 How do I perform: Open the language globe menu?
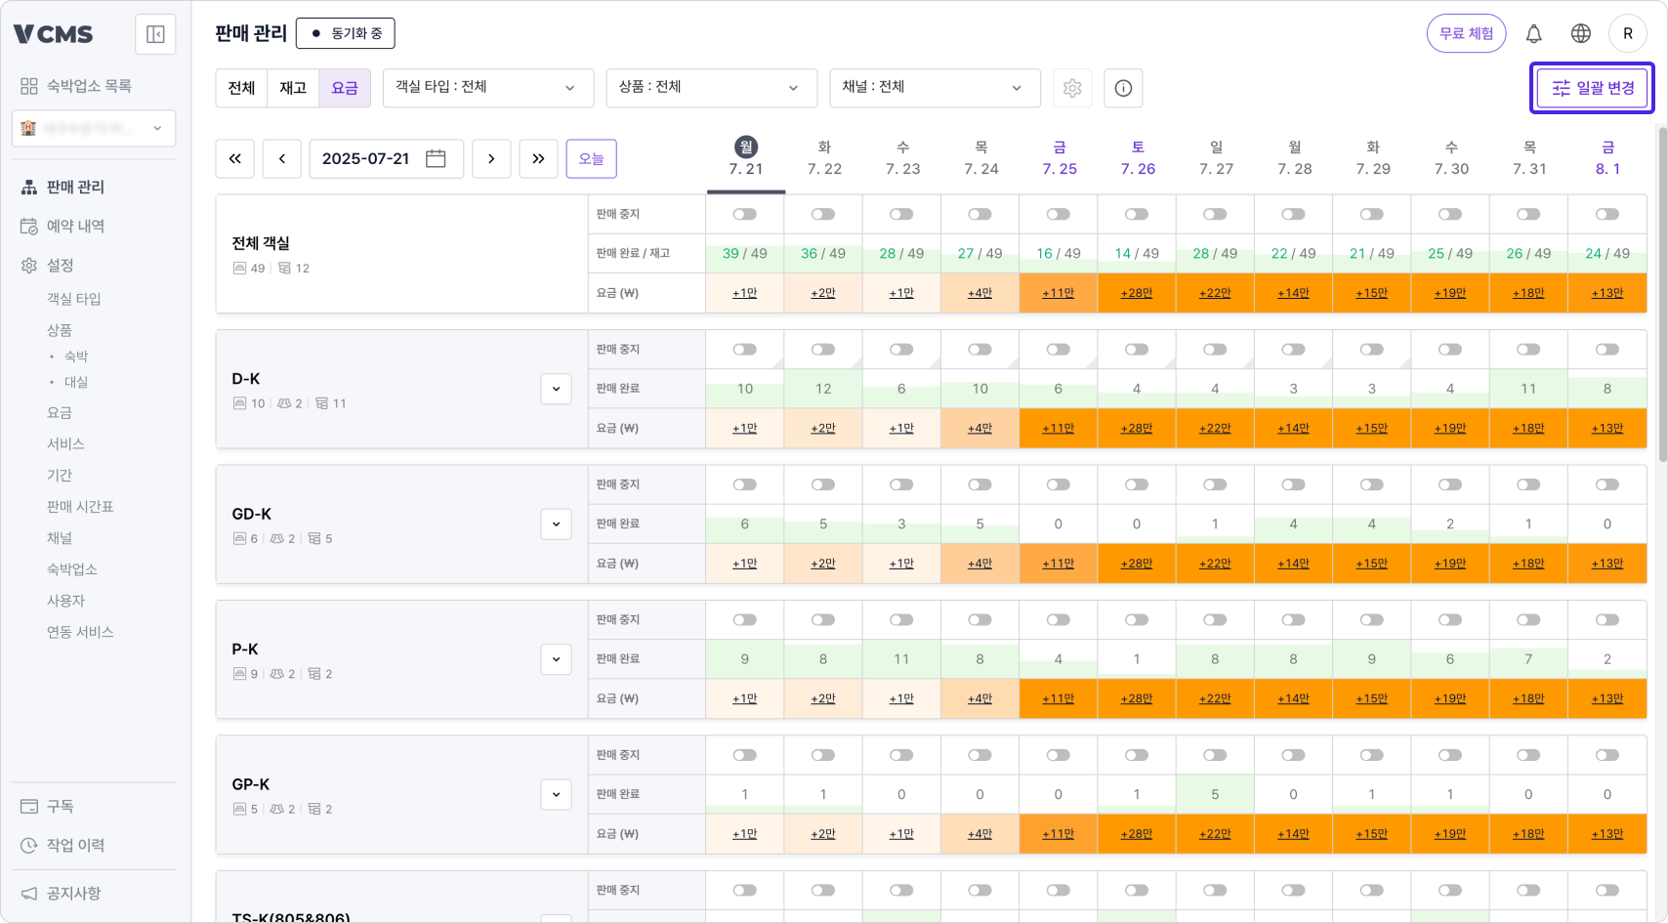pos(1580,34)
